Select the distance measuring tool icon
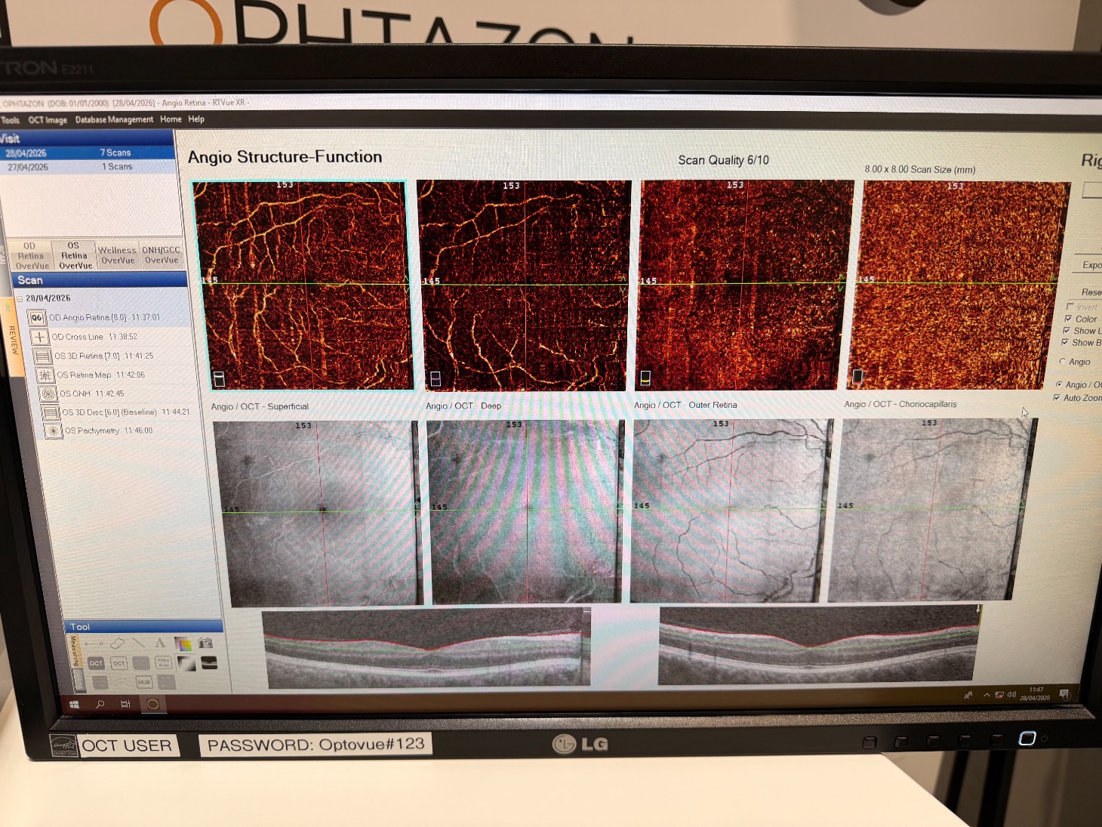This screenshot has height=827, width=1102. (x=94, y=643)
